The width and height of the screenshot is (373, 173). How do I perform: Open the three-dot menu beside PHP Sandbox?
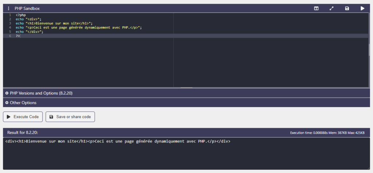tap(9, 8)
